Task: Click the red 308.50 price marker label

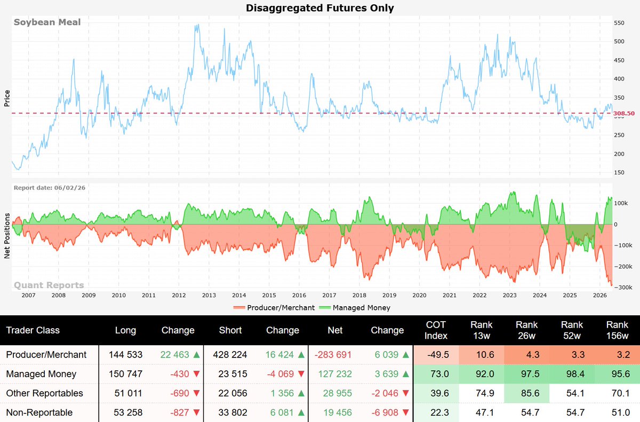Action: 624,113
